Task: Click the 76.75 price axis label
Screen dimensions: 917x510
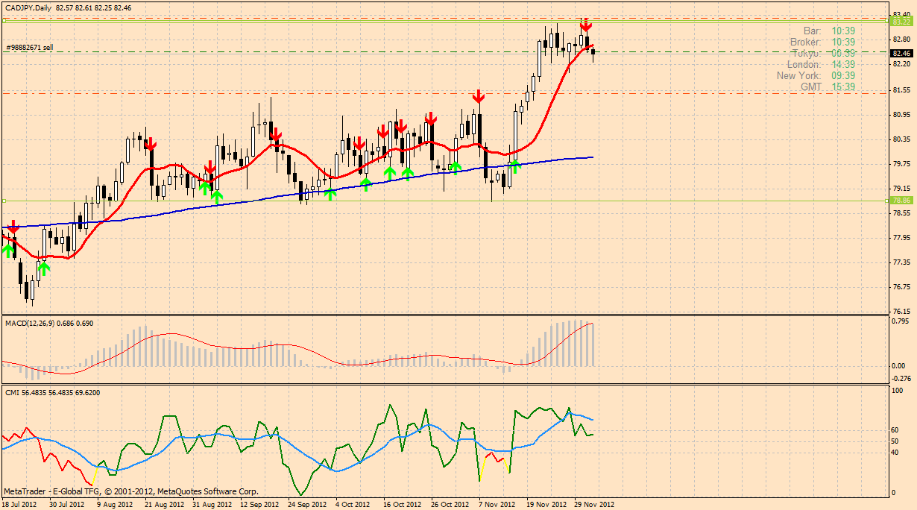Action: click(x=901, y=287)
